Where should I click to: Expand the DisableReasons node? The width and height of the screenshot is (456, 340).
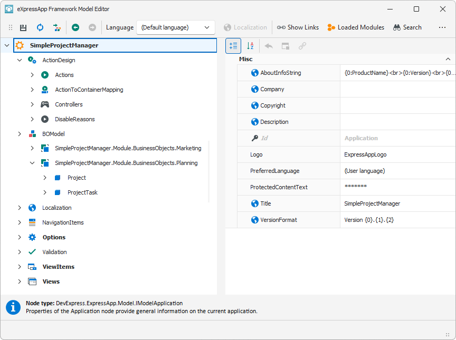click(x=32, y=119)
